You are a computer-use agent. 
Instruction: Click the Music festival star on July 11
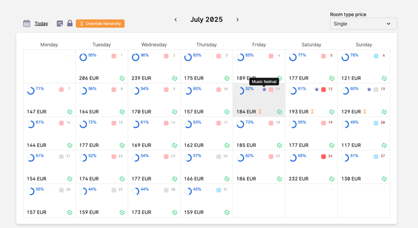pyautogui.click(x=264, y=89)
